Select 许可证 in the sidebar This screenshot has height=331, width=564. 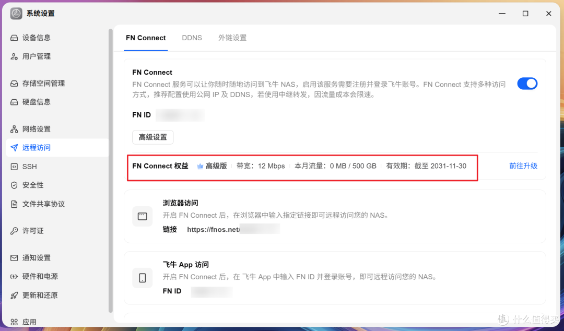pyautogui.click(x=57, y=231)
